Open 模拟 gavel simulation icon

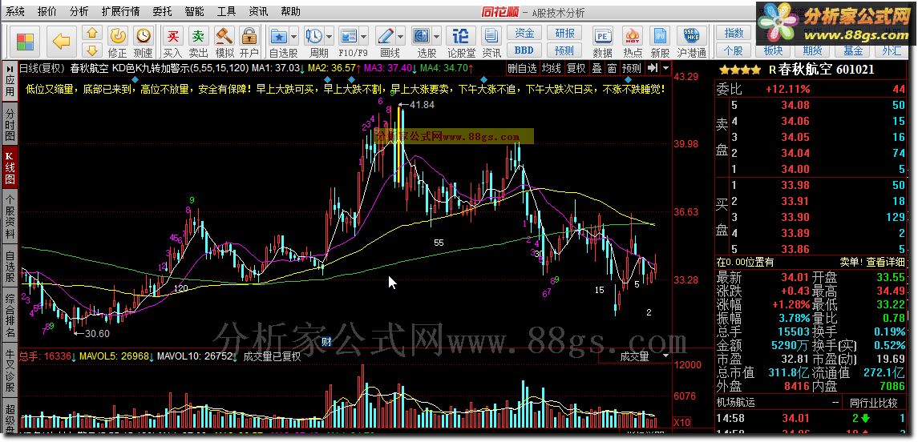click(224, 37)
